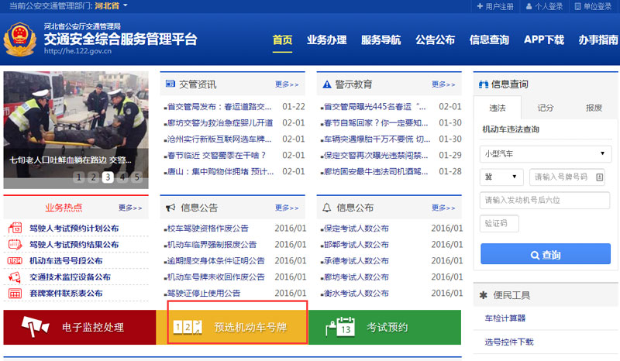Switch to the 记分 query tab
The image size is (620, 361).
(x=546, y=108)
